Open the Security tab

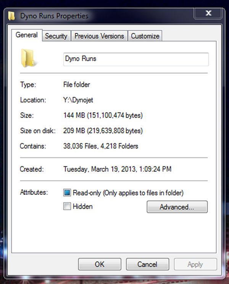pyautogui.click(x=56, y=36)
